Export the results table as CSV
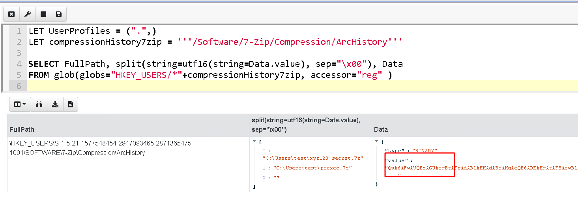 point(71,104)
